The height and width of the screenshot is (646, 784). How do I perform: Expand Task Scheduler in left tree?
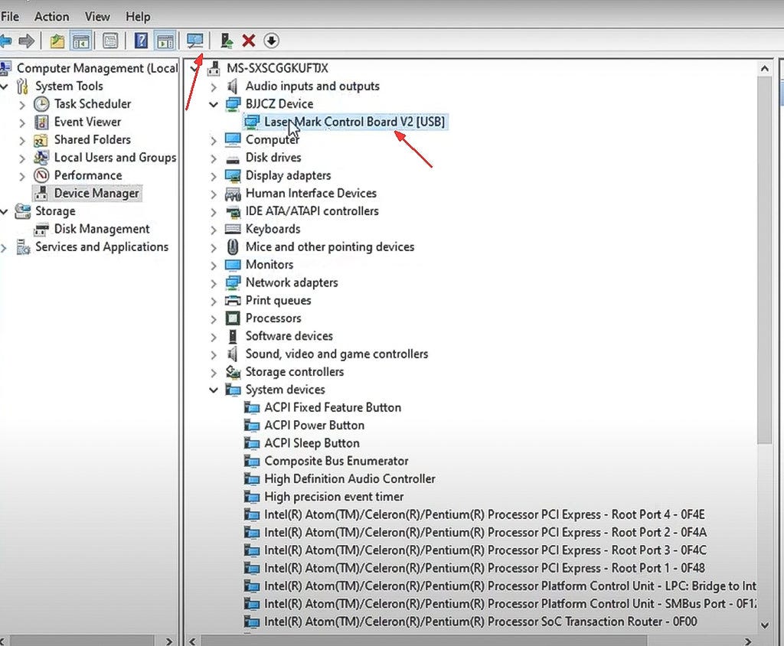[22, 105]
